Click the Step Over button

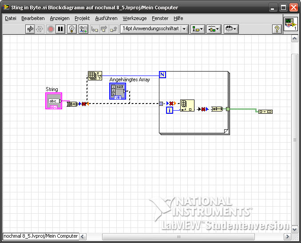pyautogui.click(x=104, y=29)
